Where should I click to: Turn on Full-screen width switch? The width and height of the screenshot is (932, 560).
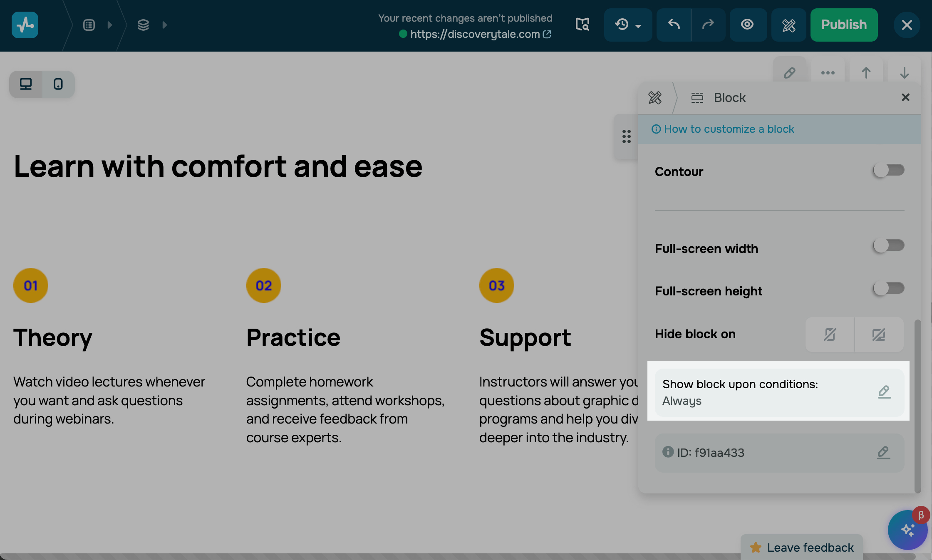[x=888, y=246]
